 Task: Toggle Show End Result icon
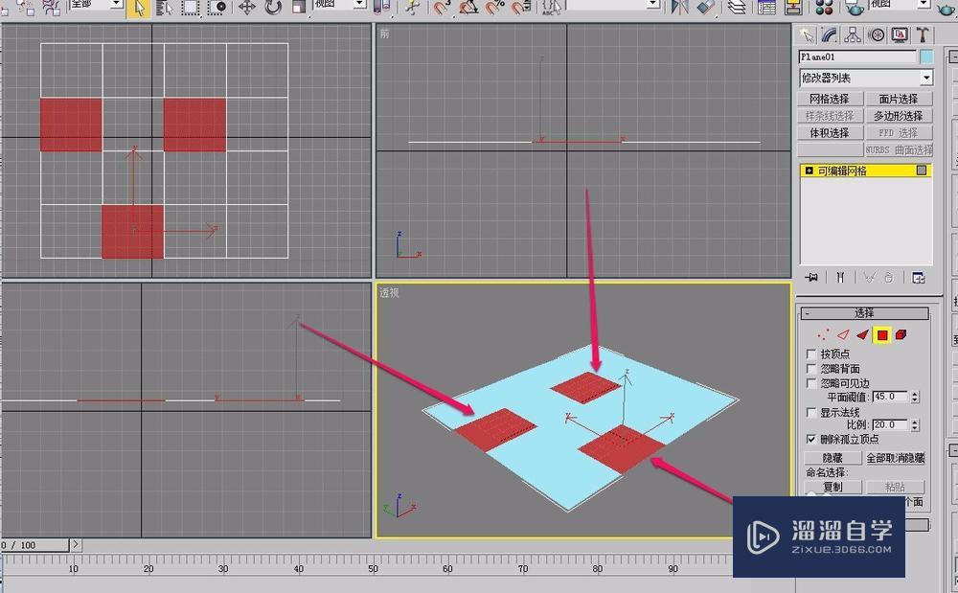coord(840,278)
